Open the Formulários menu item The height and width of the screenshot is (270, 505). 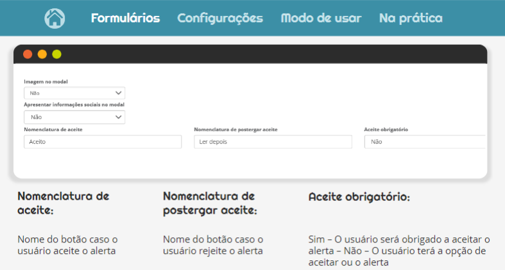(x=125, y=19)
